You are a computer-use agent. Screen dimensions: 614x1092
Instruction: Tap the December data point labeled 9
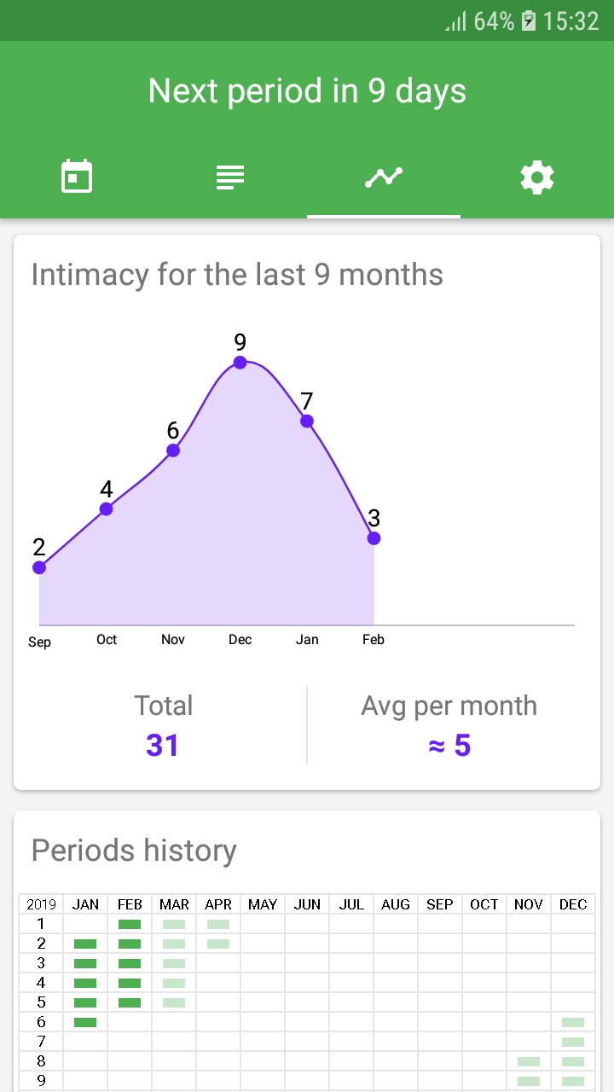coord(240,362)
